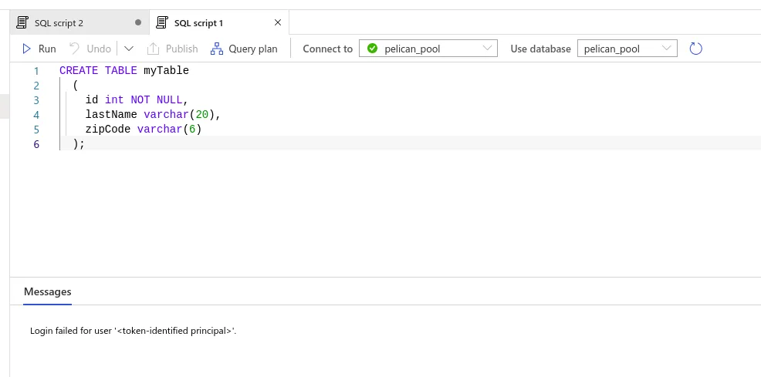Expand the Undo options chevron
The width and height of the screenshot is (761, 377).
tap(129, 49)
